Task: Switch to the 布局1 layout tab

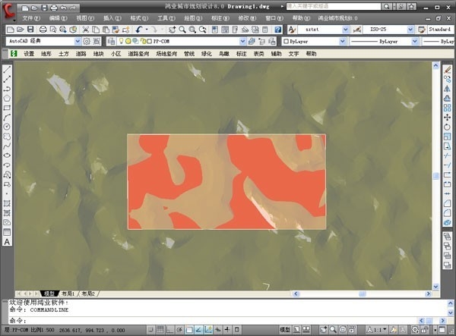Action: coord(68,293)
